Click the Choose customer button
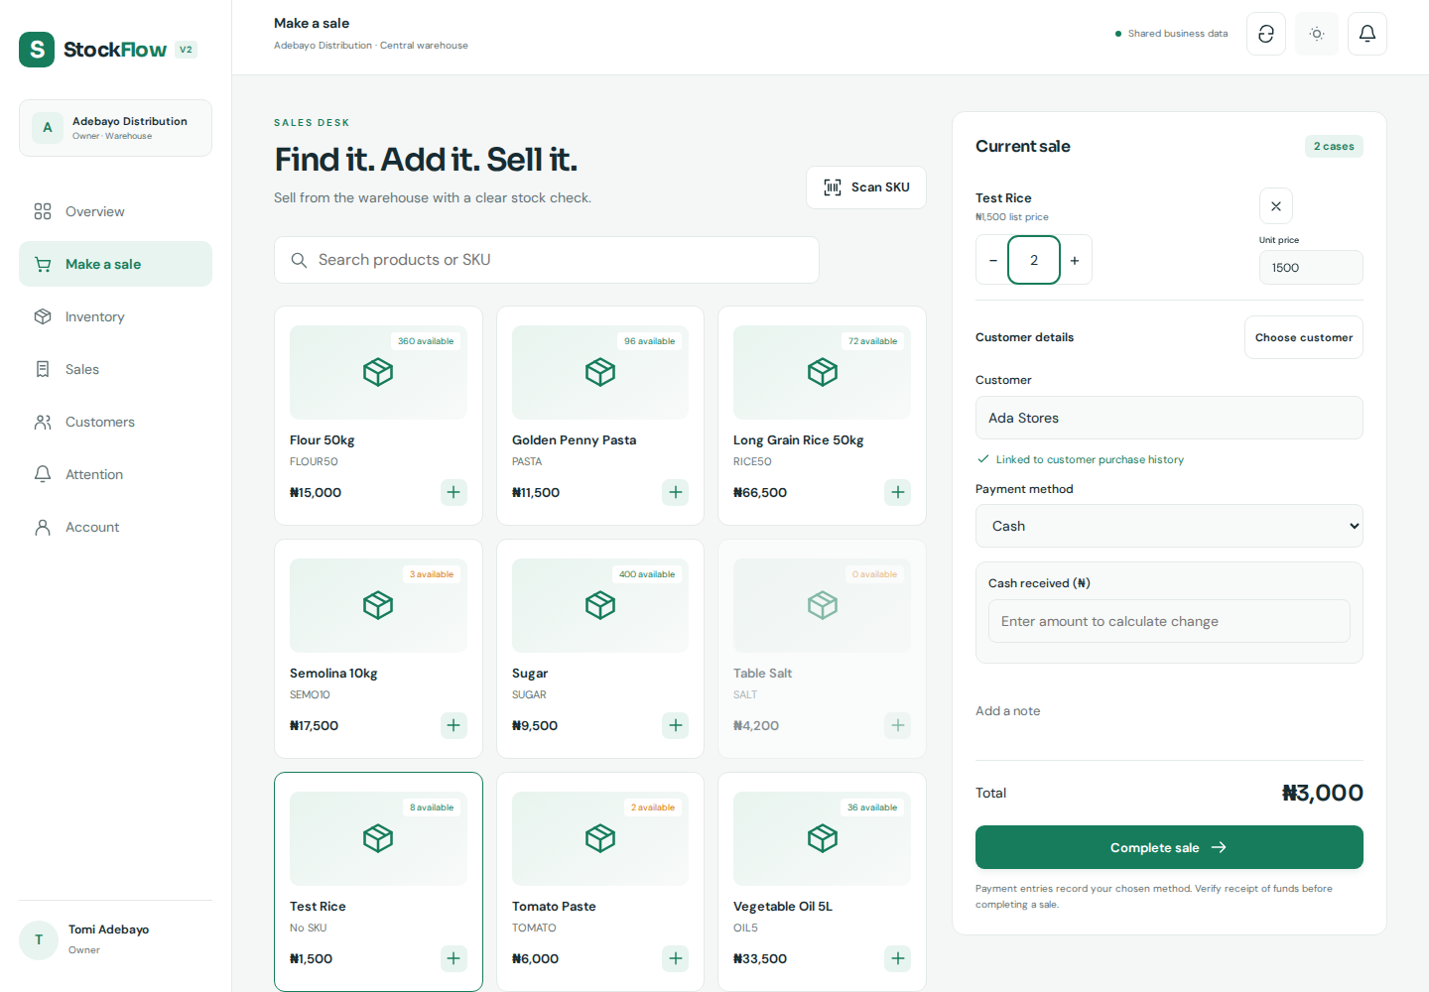The width and height of the screenshot is (1429, 992). click(x=1304, y=337)
